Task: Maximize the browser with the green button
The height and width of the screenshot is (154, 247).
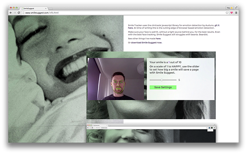Action: pos(17,7)
